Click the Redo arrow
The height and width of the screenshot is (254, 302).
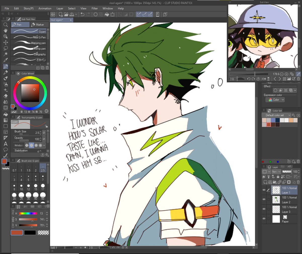point(88,14)
